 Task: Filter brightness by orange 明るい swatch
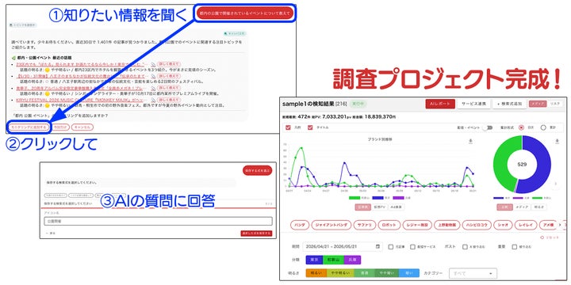(x=316, y=273)
